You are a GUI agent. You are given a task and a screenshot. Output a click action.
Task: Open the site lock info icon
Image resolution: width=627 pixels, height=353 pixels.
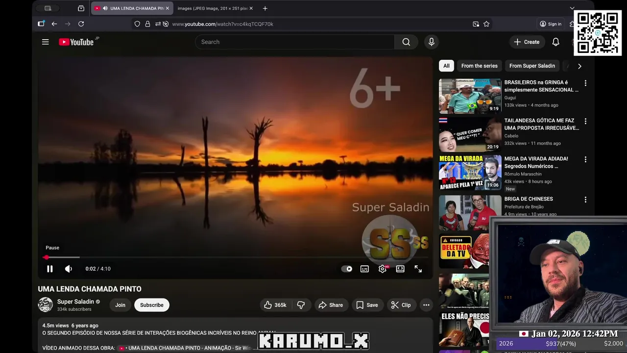(147, 24)
